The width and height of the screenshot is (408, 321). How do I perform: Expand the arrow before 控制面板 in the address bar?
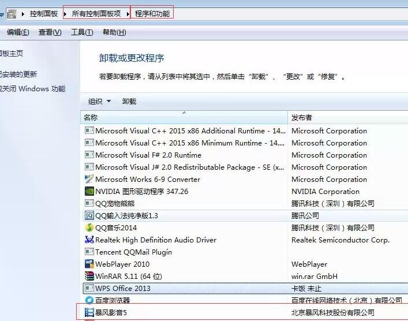23,14
